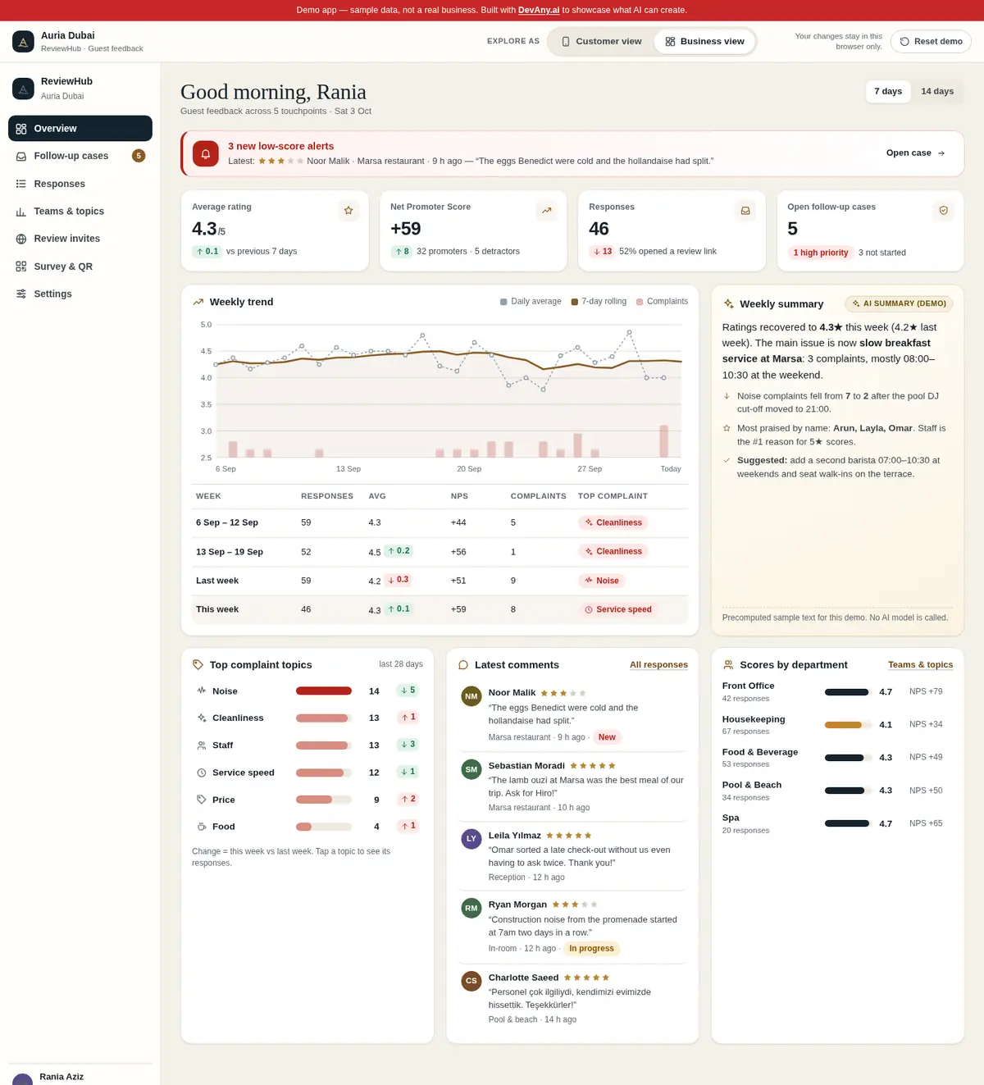984x1085 pixels.
Task: Switch to Customer view
Action: (x=601, y=42)
